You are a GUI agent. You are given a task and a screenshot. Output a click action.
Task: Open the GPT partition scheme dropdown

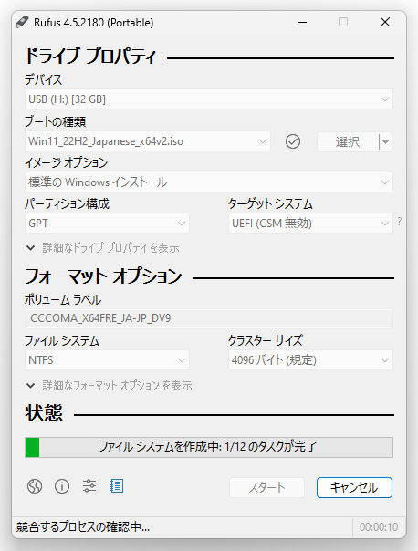(107, 224)
